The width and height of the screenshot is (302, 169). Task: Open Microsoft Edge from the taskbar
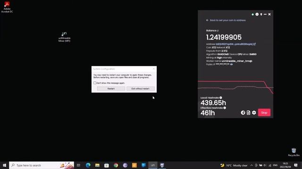point(88,165)
